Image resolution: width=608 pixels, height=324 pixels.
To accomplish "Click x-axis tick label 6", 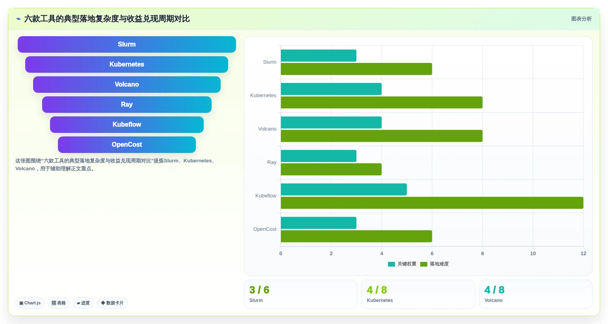I will click(x=432, y=254).
